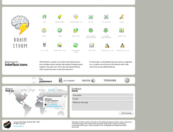173x132 pixels.
Task: Click inside Write your message textarea
Action: point(102,106)
